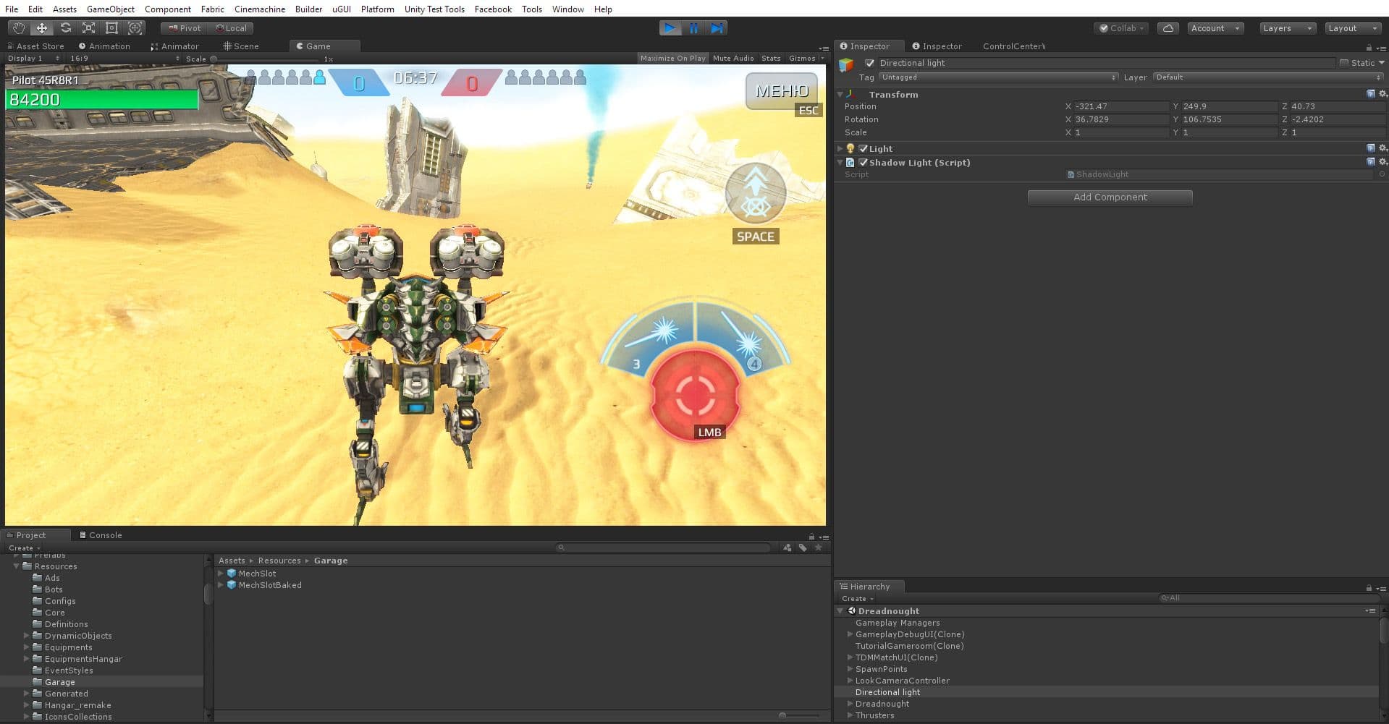Select the Rect Transform tool
1389x724 pixels.
111,28
